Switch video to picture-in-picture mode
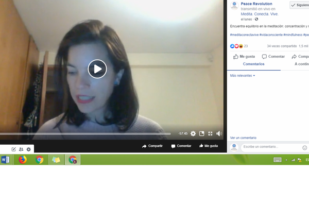 [x=201, y=134]
